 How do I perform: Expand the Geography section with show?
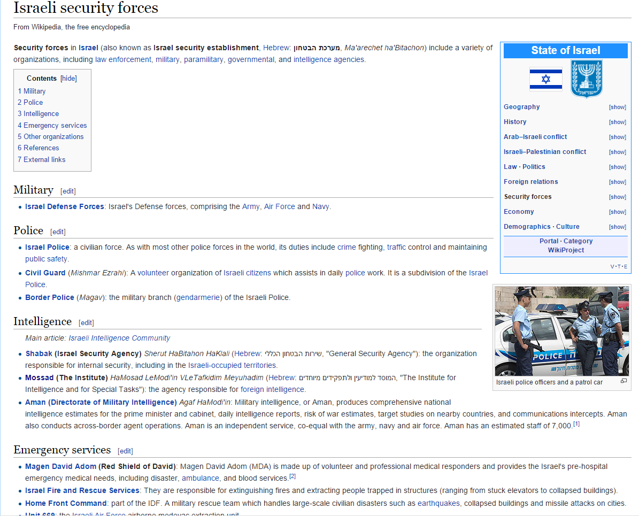point(618,107)
